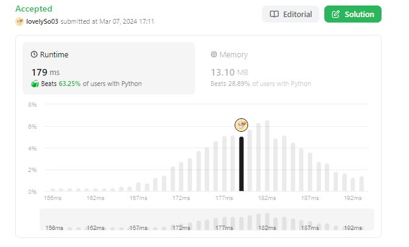Switch to the Memory stats panel
Screen dimensions: 409x247
[x=287, y=68]
